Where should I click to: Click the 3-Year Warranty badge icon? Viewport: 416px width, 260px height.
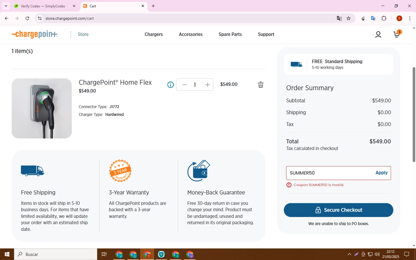[x=120, y=171]
